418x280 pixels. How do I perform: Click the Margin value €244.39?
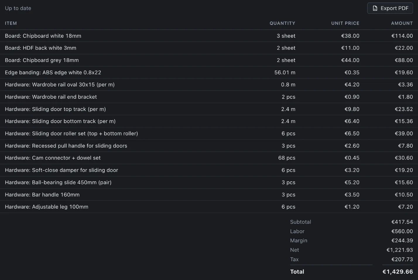pos(402,241)
